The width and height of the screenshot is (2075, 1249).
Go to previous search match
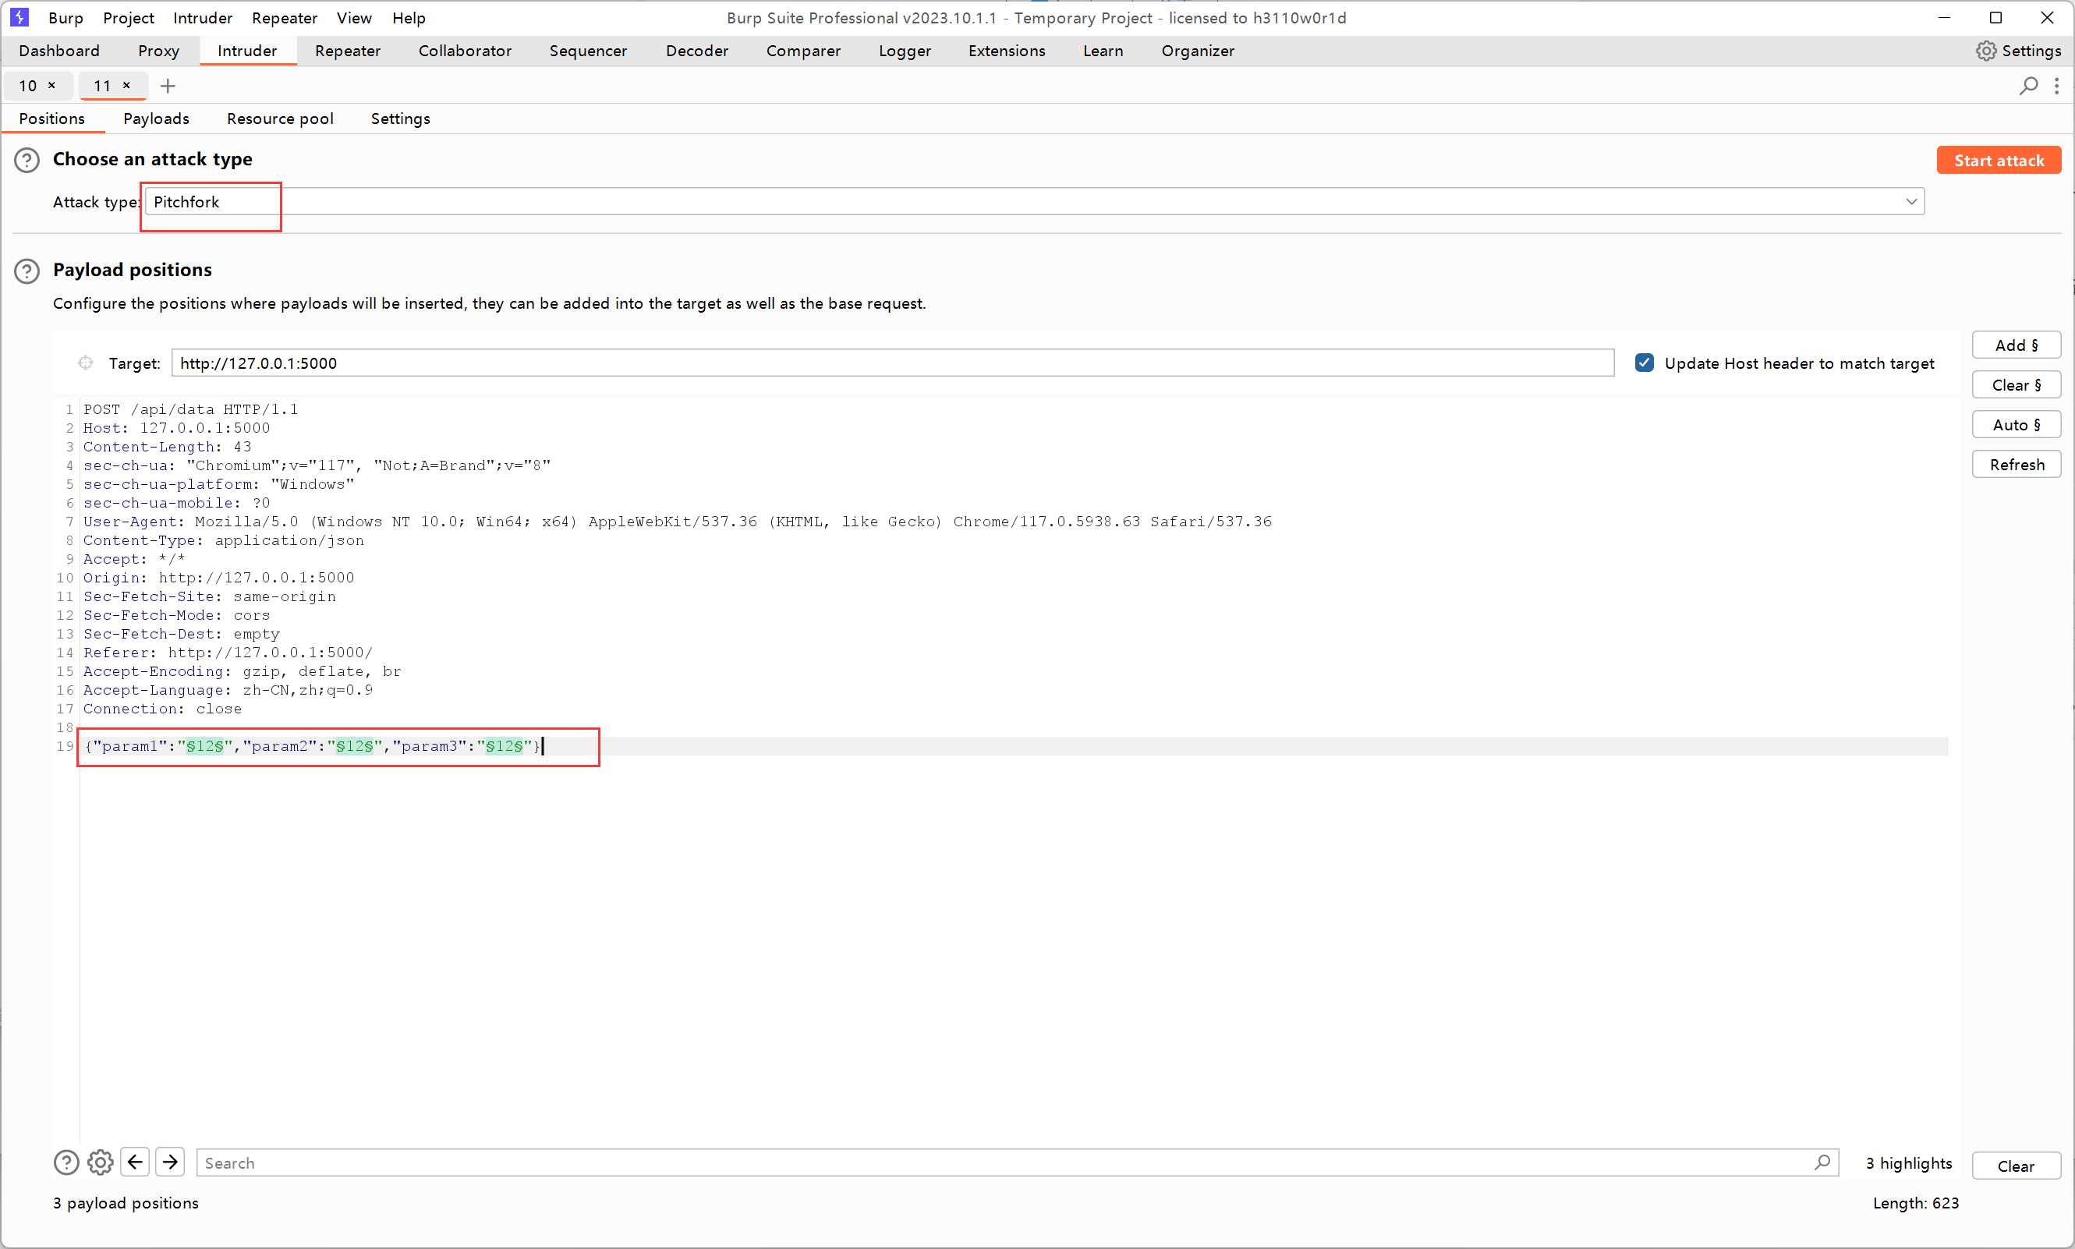coord(135,1162)
